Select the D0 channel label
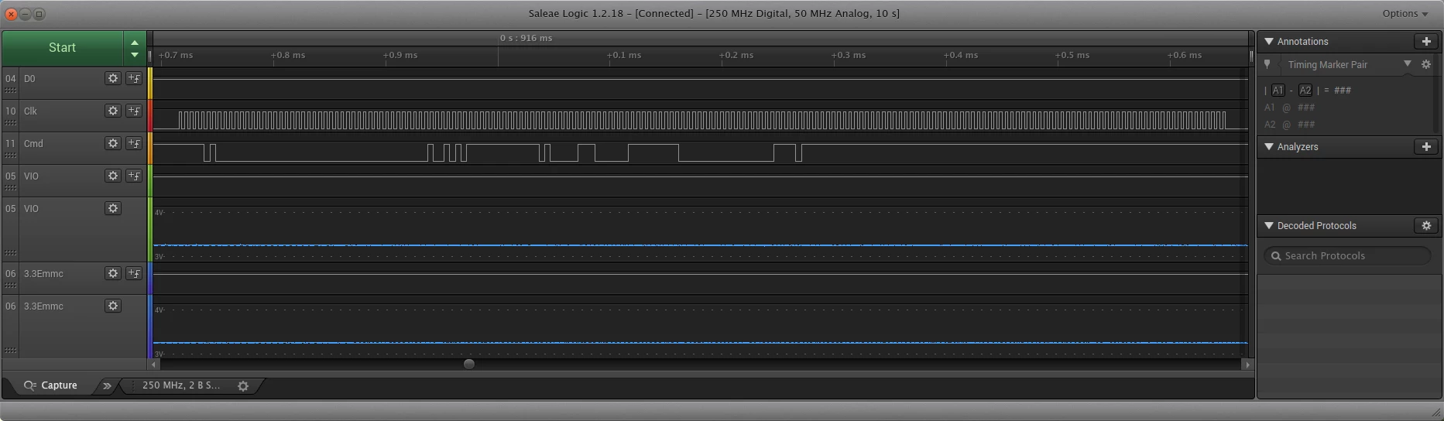This screenshot has height=421, width=1444. [29, 78]
